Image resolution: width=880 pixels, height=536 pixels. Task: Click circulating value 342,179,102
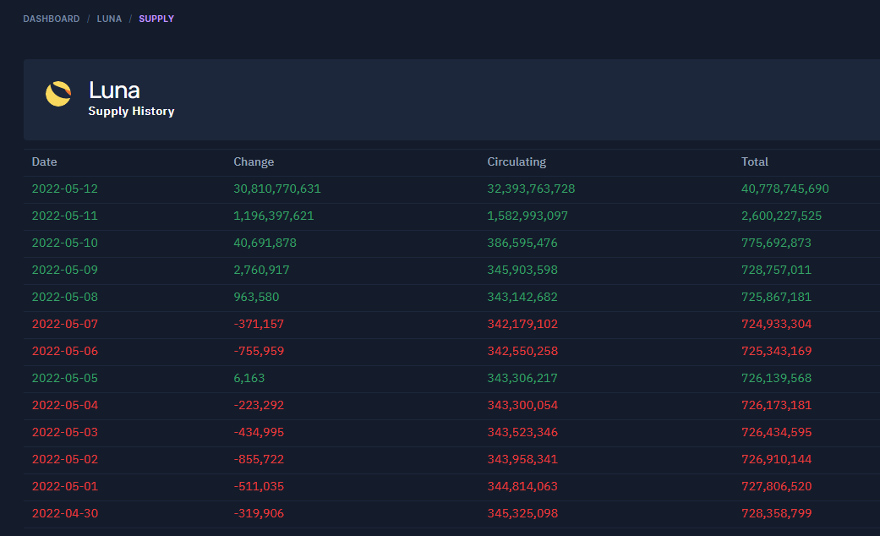pyautogui.click(x=522, y=324)
